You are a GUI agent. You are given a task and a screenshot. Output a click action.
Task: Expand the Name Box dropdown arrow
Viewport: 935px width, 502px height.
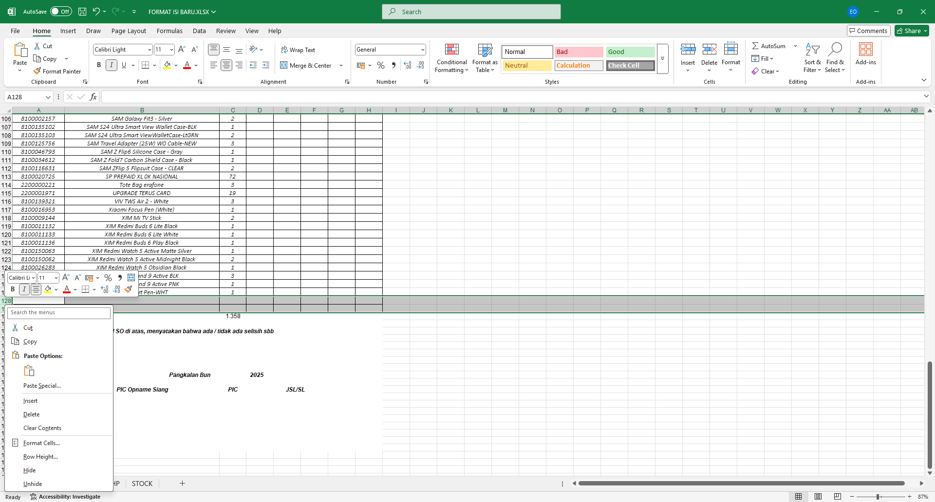coord(48,97)
